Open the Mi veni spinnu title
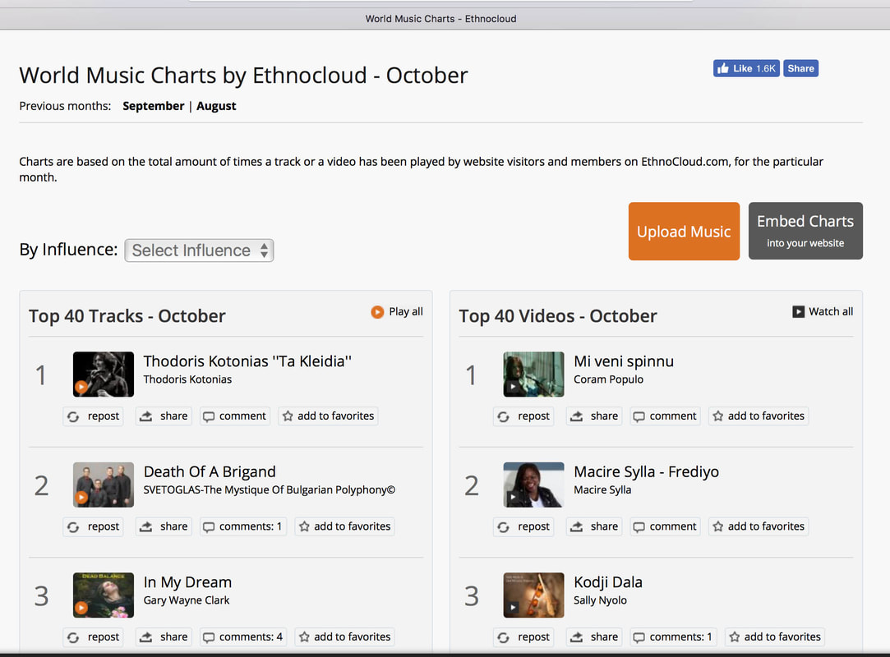The height and width of the screenshot is (657, 890). click(624, 361)
